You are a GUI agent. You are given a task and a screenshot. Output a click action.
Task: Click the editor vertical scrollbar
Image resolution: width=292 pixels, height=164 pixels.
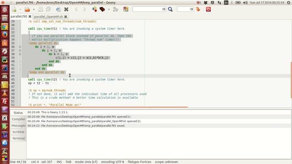291,80
